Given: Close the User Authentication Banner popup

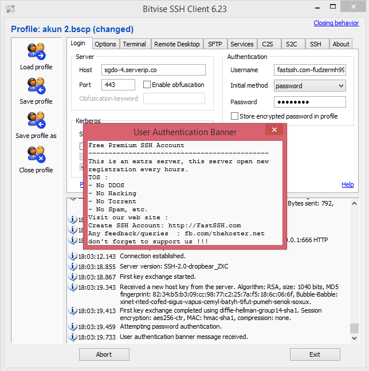Looking at the screenshot, I should point(274,129).
